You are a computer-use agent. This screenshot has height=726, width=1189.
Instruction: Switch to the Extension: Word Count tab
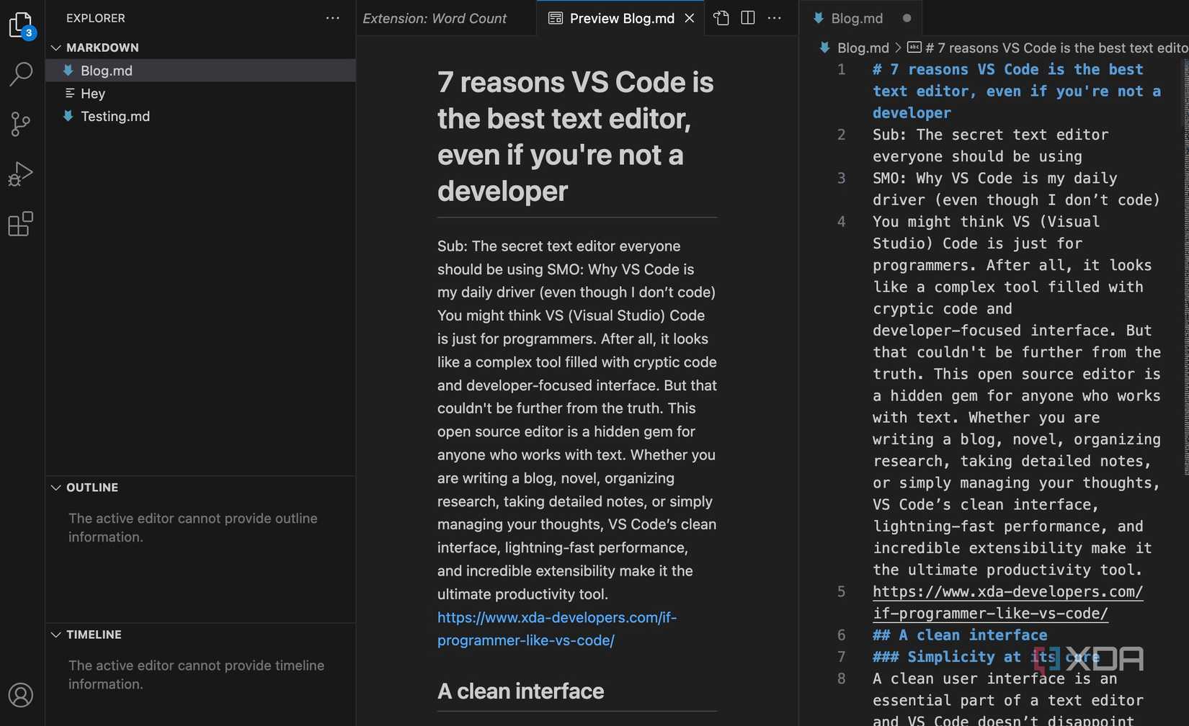435,18
